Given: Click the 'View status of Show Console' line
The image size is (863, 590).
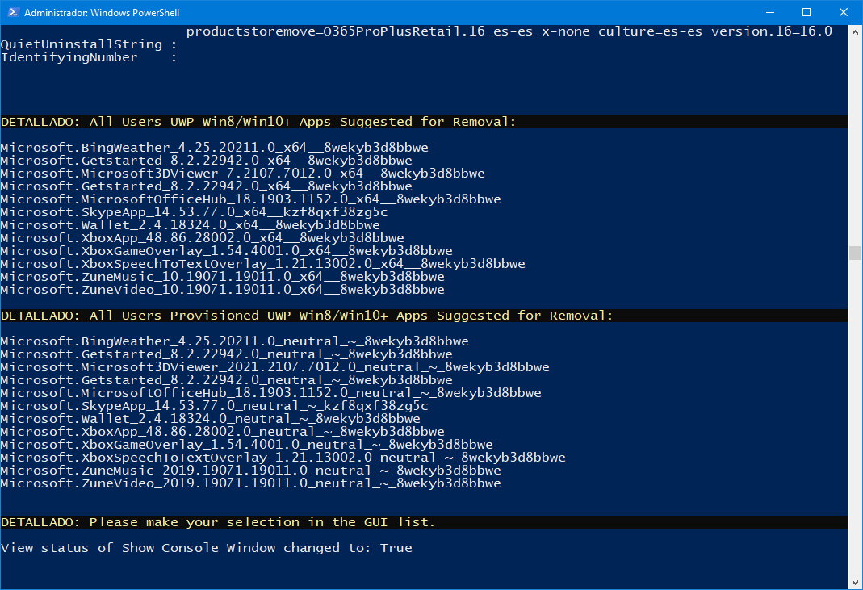Looking at the screenshot, I should coord(207,547).
